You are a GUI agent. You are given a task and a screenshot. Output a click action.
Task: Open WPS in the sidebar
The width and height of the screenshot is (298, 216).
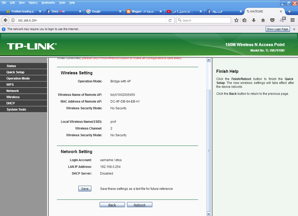tap(23, 84)
